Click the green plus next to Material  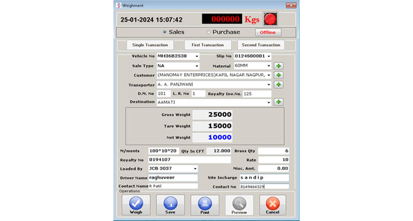(278, 66)
